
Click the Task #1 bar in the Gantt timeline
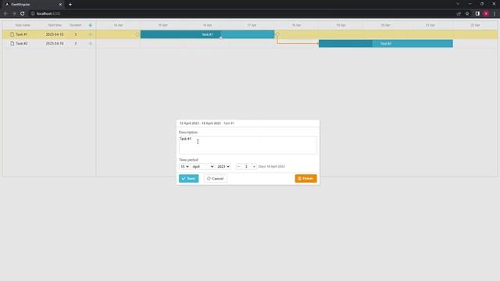pyautogui.click(x=207, y=34)
